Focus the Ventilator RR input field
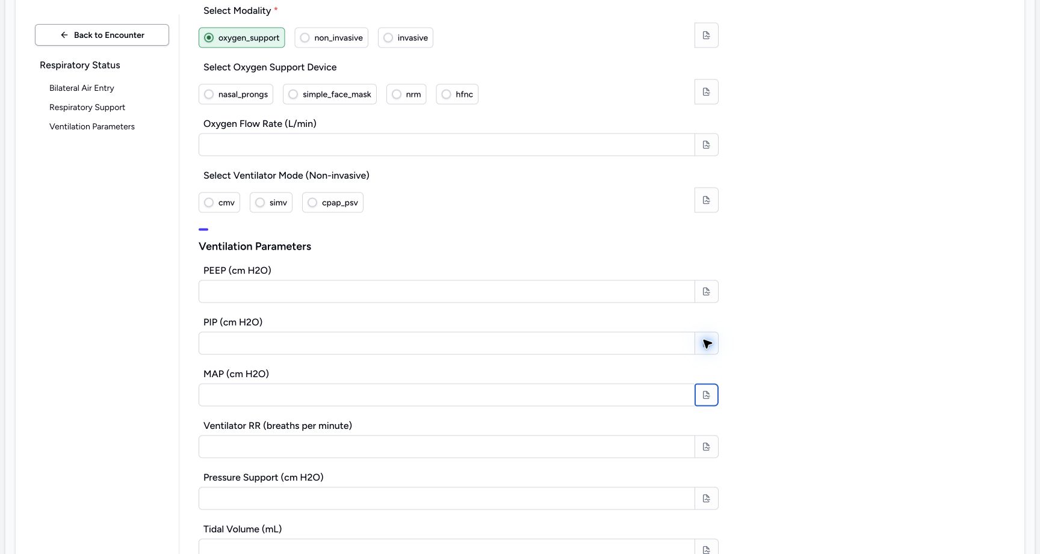This screenshot has height=554, width=1040. 447,447
